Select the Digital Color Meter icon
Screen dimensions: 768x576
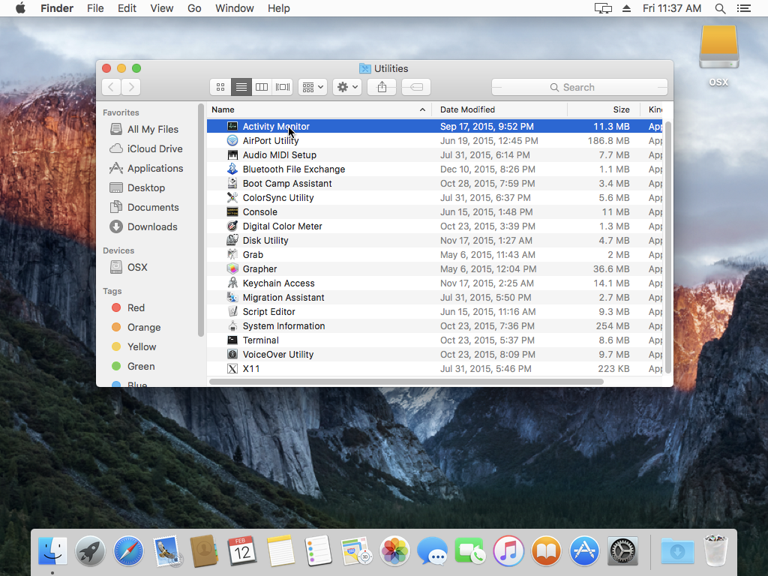click(x=232, y=226)
